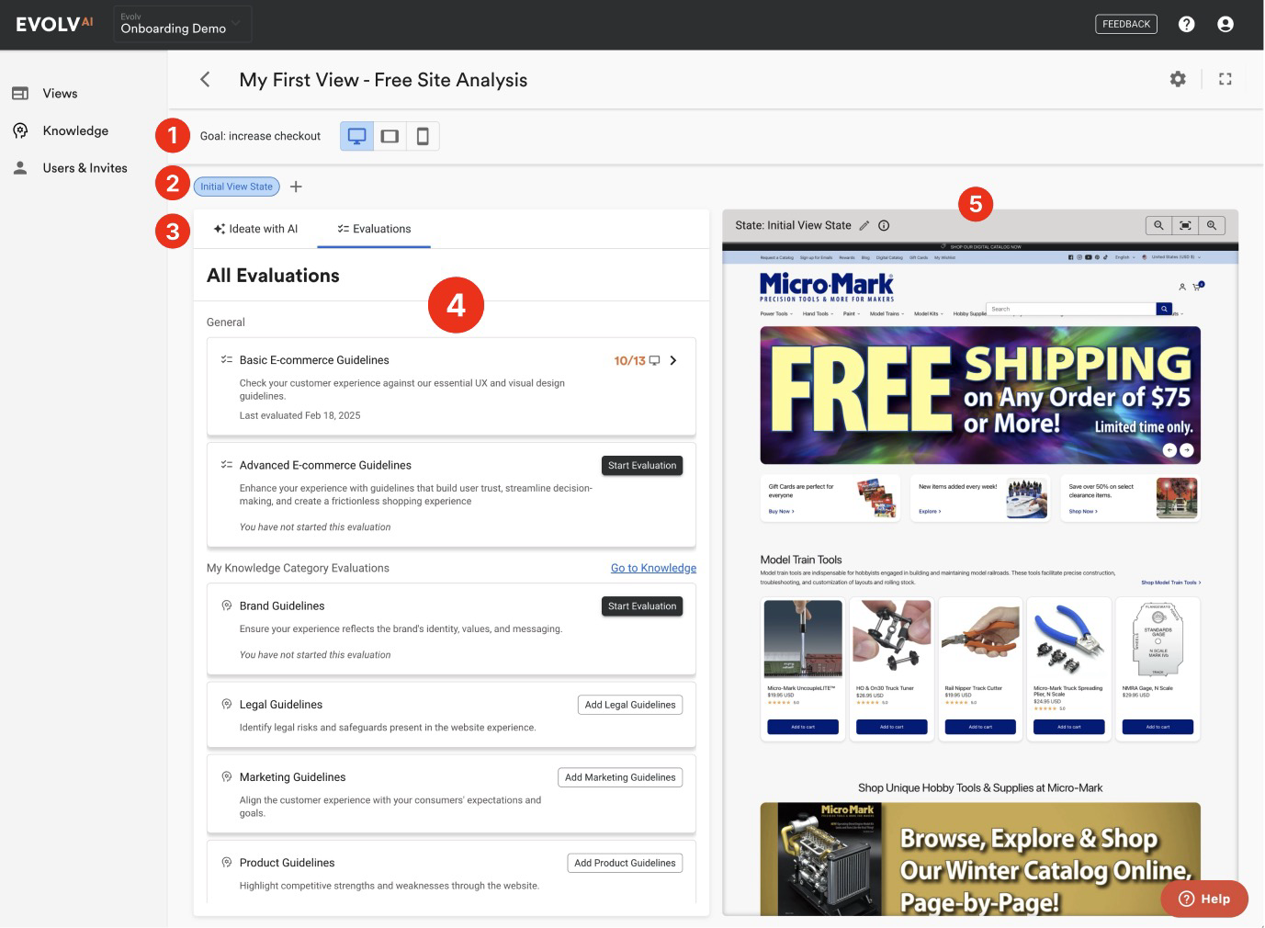Open view settings gear icon
This screenshot has width=1265, height=928.
[1178, 79]
